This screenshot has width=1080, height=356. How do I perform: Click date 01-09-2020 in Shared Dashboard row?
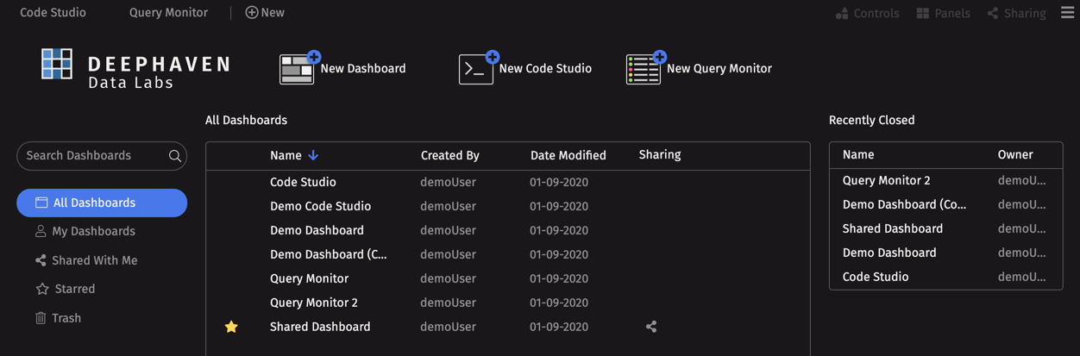tap(559, 327)
